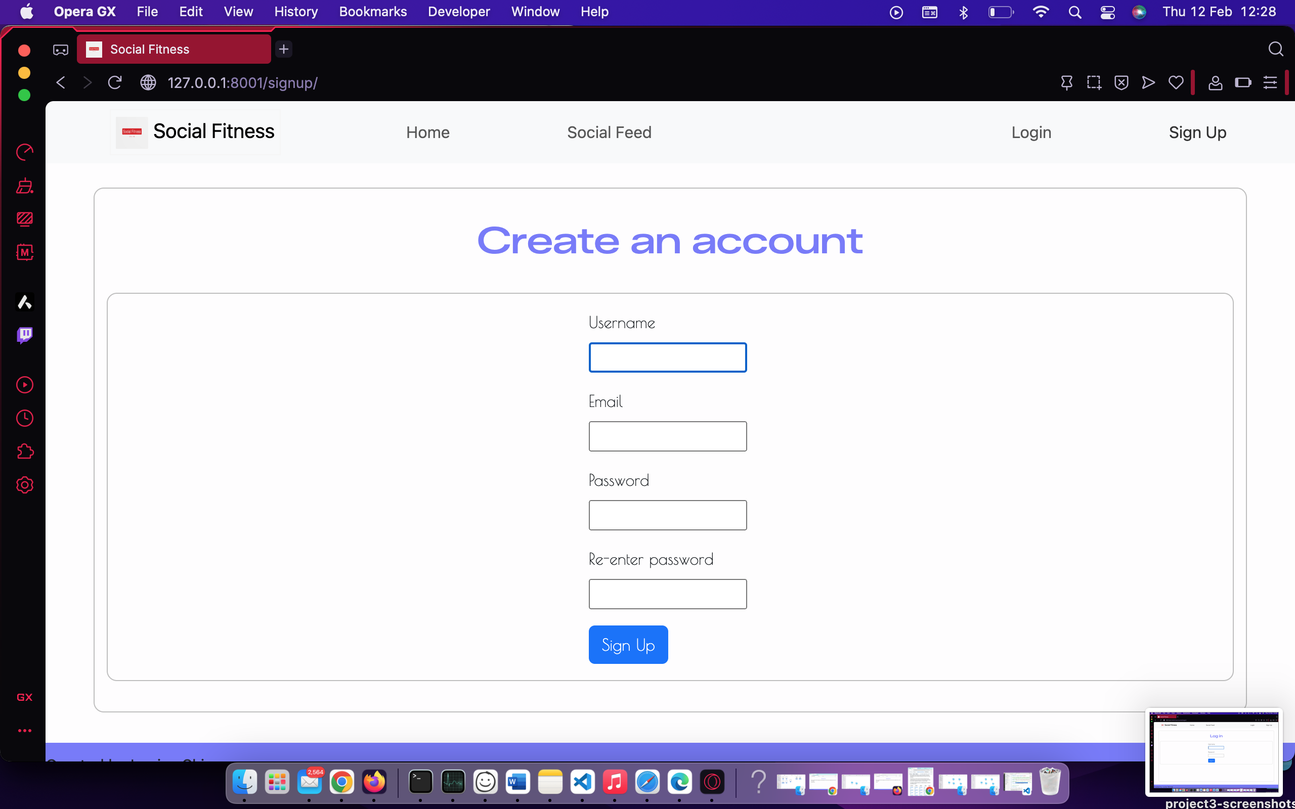Open Twitch in the sidebar

tap(25, 335)
